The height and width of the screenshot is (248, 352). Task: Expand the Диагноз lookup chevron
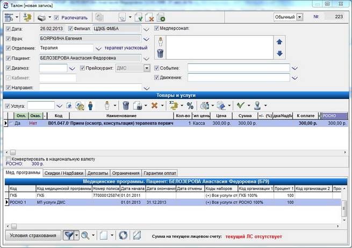point(72,68)
